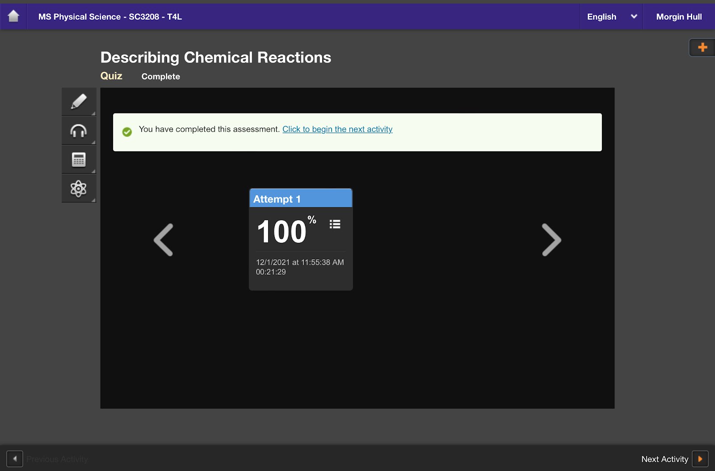This screenshot has width=715, height=471.
Task: Click the green completed checkmark icon
Action: (x=127, y=132)
